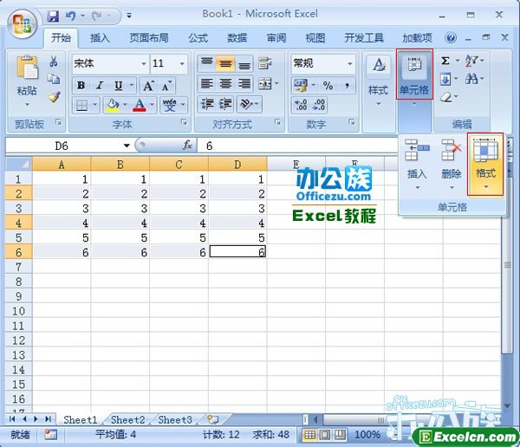Open the Sheet2 worksheet tab
The height and width of the screenshot is (447, 520).
(x=128, y=420)
